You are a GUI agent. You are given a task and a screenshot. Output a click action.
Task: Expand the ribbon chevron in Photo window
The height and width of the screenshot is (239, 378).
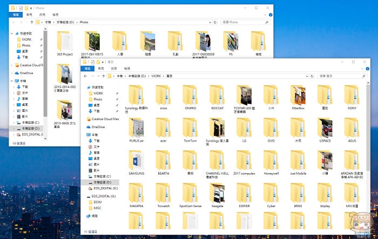coord(265,15)
